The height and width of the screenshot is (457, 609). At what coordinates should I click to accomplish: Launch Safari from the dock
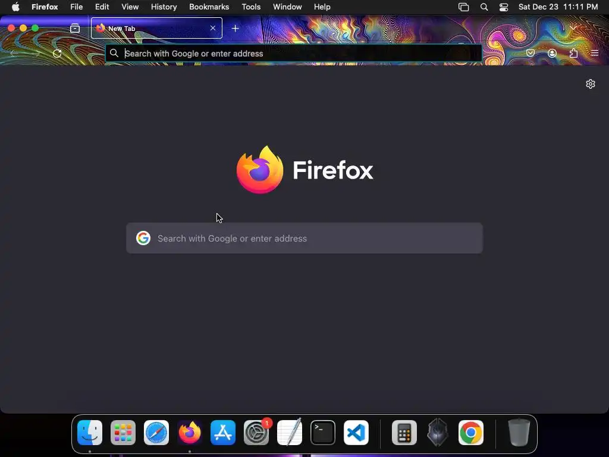156,433
